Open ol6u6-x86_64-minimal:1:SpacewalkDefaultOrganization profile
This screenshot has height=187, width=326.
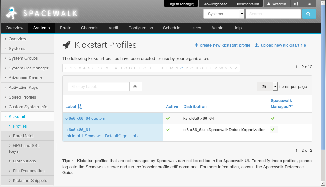[103, 133]
